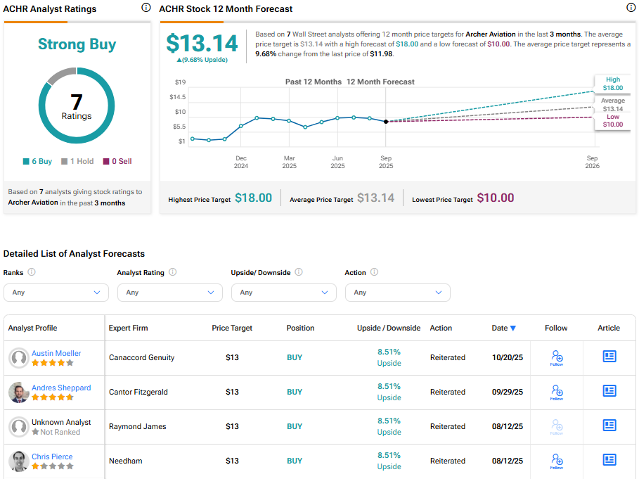
Task: Open Austin Moeller's analyst profile
Action: pos(56,353)
